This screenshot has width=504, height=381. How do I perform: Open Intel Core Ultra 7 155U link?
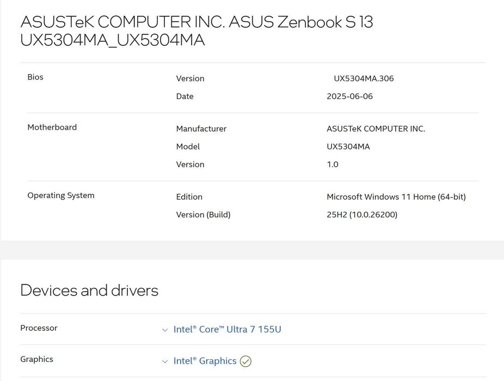[x=228, y=329]
